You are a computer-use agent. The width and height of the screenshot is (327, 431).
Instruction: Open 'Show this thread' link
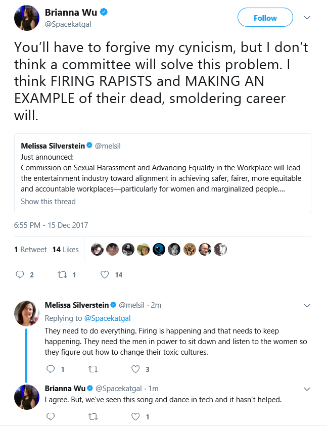[48, 202]
